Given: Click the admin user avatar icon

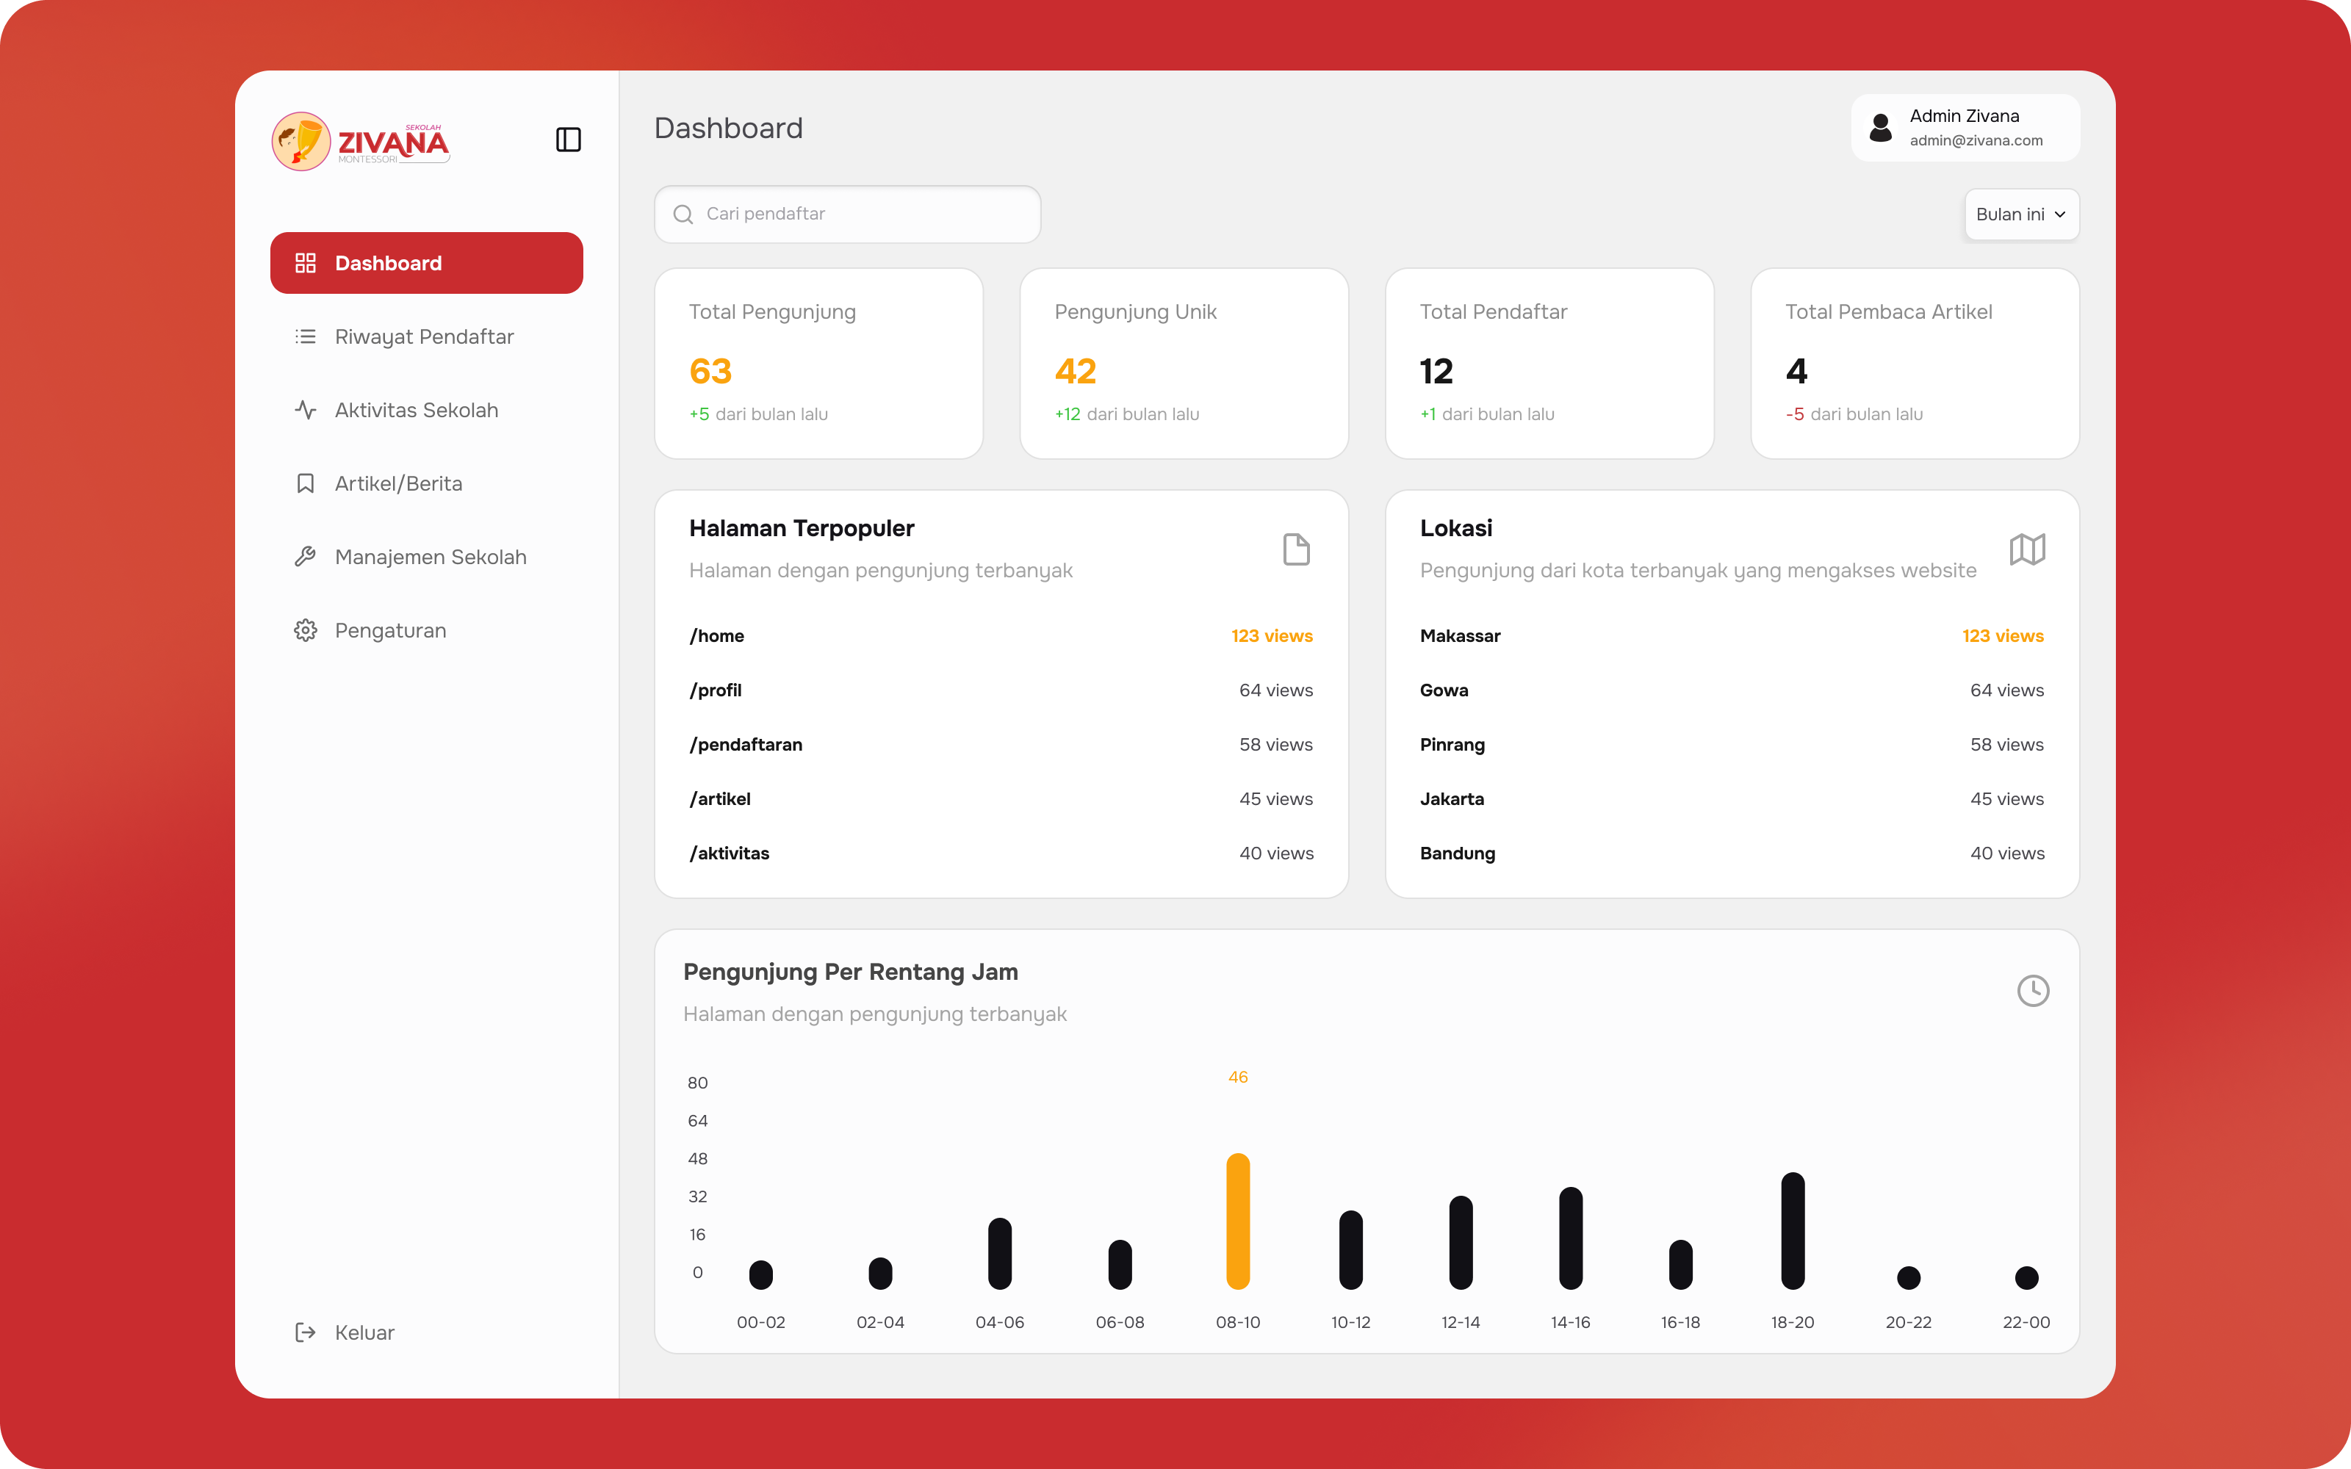Looking at the screenshot, I should click(x=1881, y=129).
